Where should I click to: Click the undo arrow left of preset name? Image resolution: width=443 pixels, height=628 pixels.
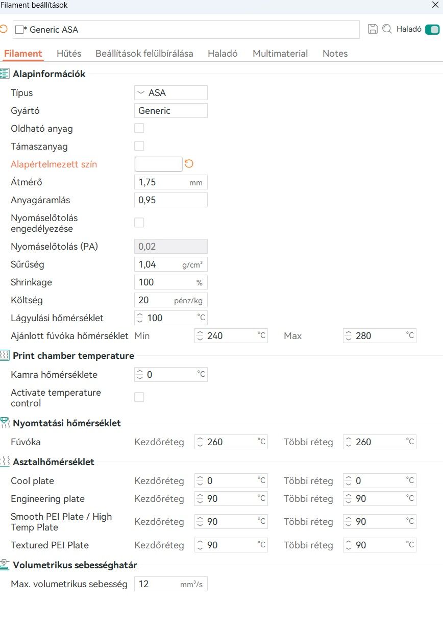pos(4,29)
